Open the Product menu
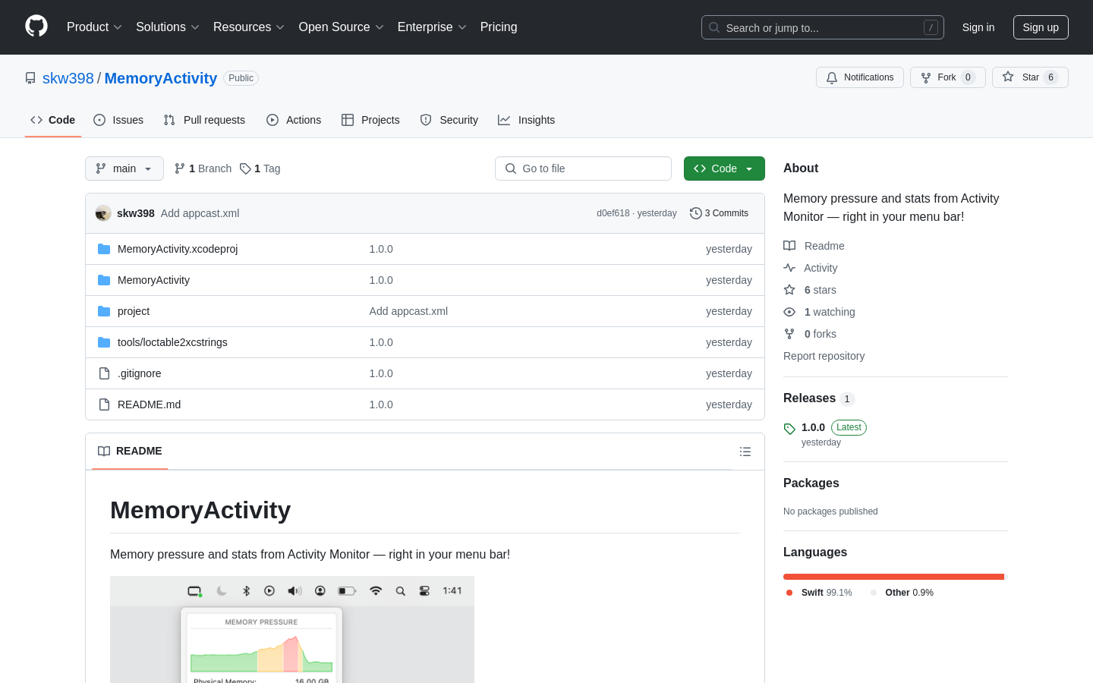1093x683 pixels. coord(94,27)
